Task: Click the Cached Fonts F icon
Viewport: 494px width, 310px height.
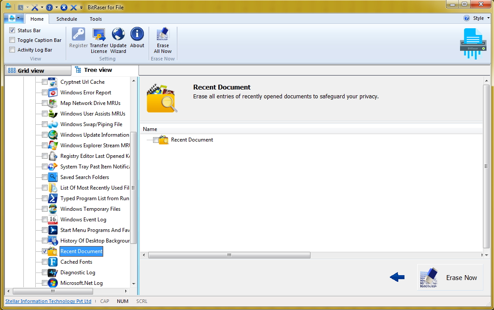Action: point(53,262)
